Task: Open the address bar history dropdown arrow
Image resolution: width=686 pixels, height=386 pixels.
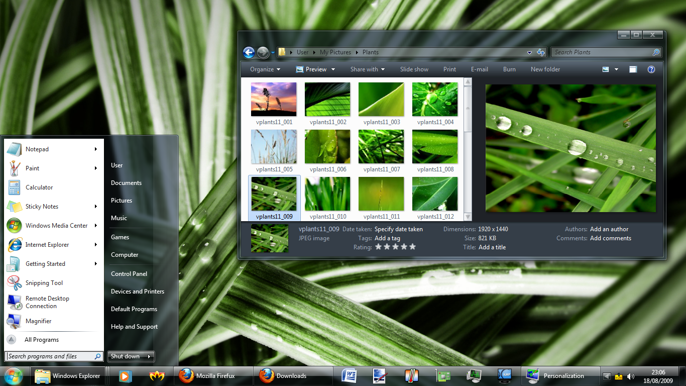Action: click(529, 52)
